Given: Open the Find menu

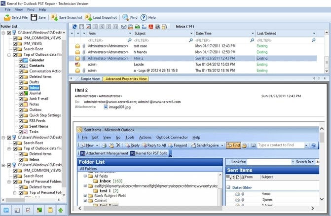Looking at the screenshot, I should pos(31,9).
